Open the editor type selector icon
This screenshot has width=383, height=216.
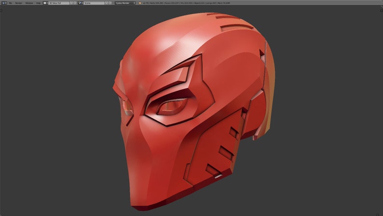4,3
